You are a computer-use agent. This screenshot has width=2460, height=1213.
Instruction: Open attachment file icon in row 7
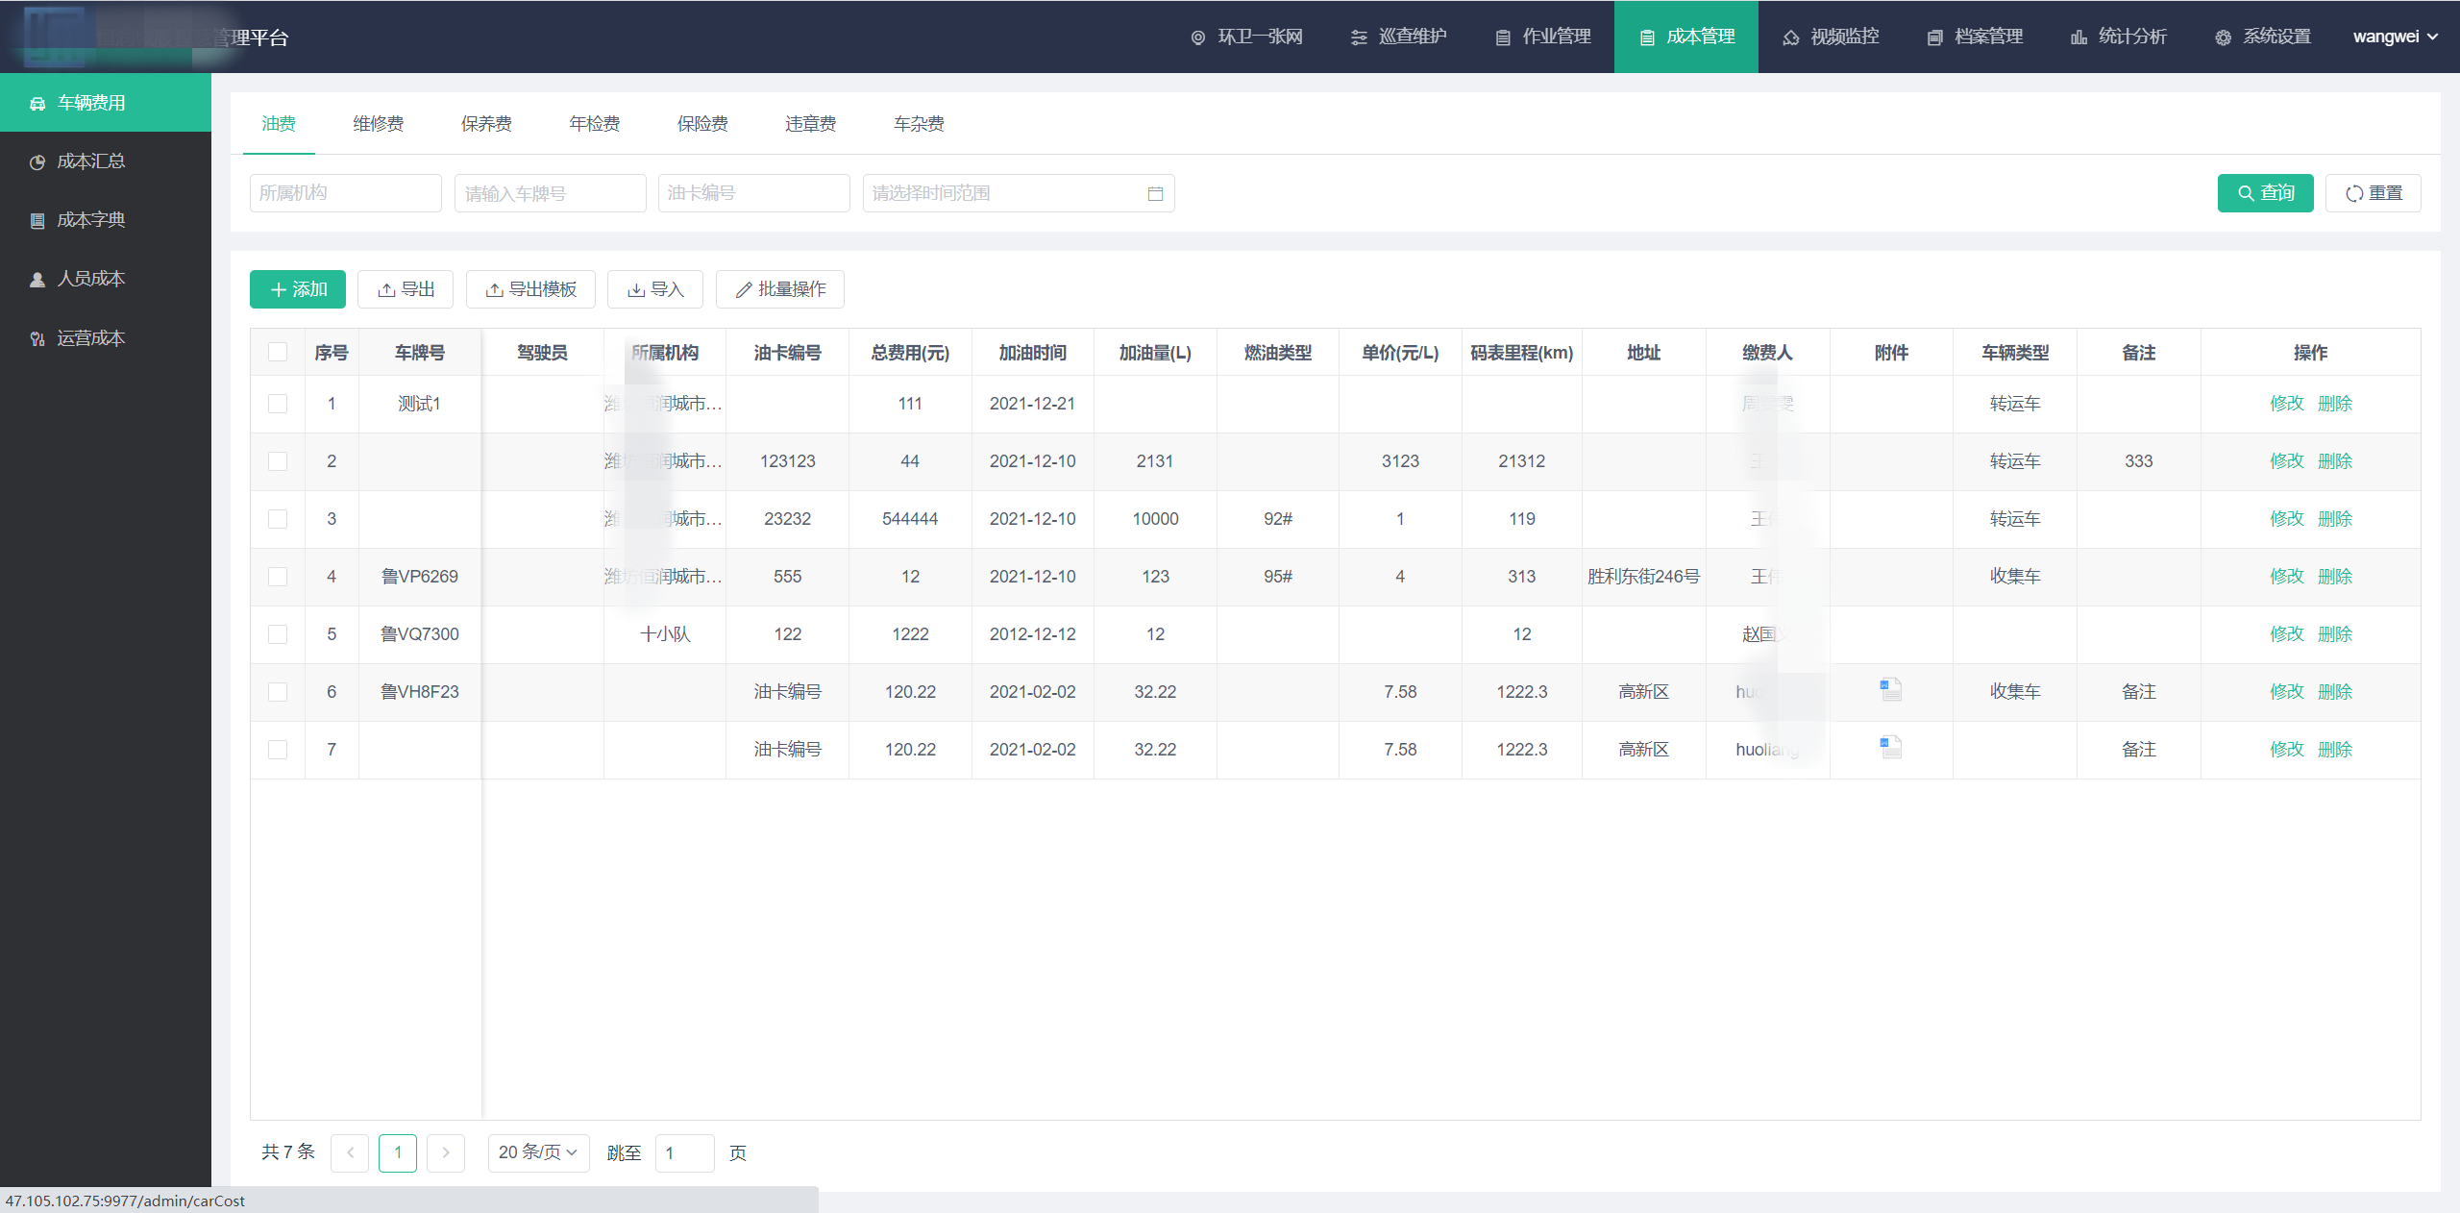coord(1890,747)
